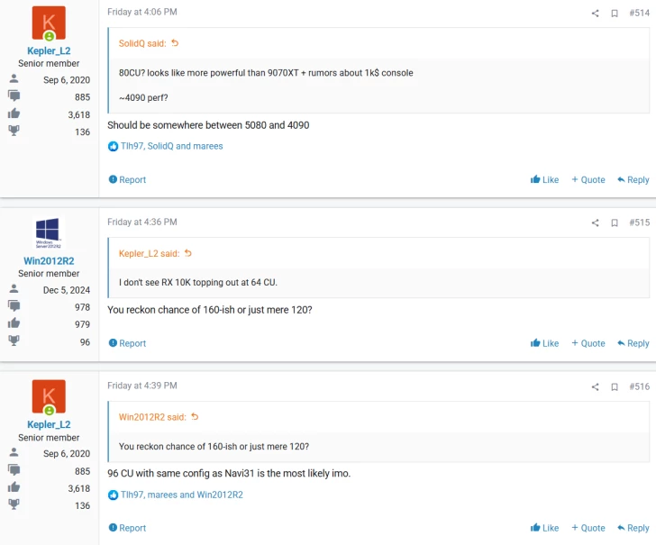656x545 pixels.
Task: Like the first Kepler_L2 post
Action: (544, 180)
